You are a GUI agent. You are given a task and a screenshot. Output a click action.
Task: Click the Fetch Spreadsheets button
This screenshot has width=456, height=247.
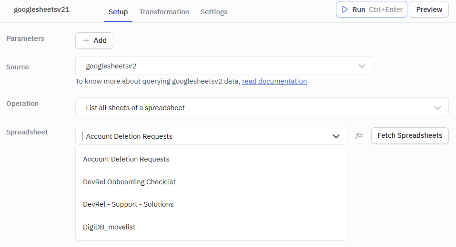410,135
